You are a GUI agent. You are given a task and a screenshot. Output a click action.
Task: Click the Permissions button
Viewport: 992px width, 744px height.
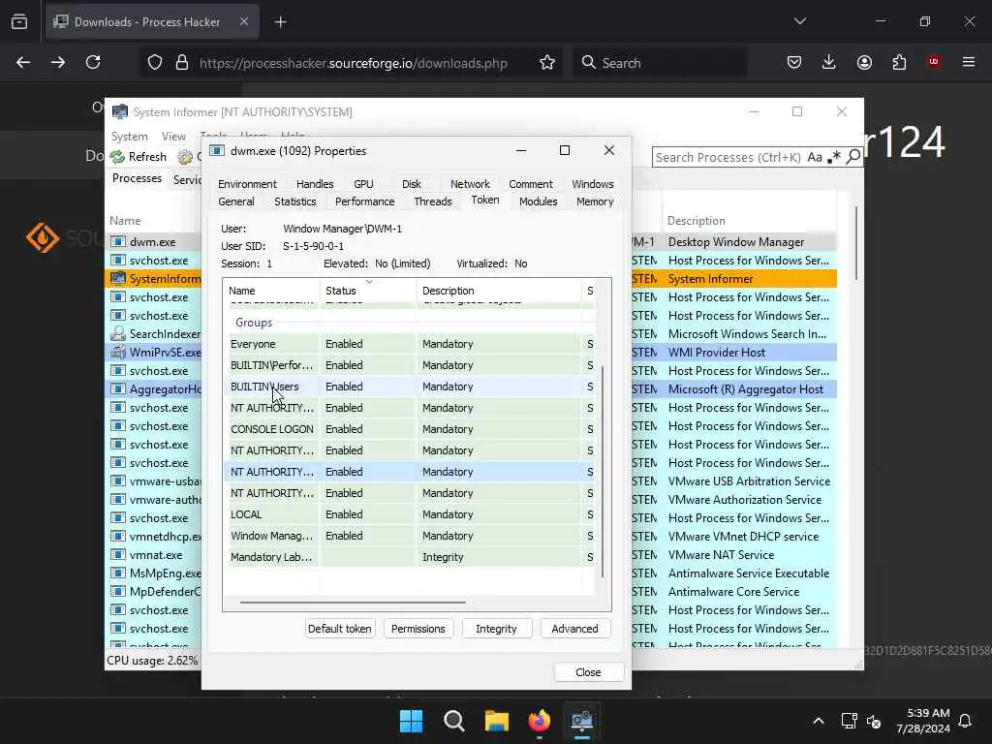pyautogui.click(x=418, y=628)
